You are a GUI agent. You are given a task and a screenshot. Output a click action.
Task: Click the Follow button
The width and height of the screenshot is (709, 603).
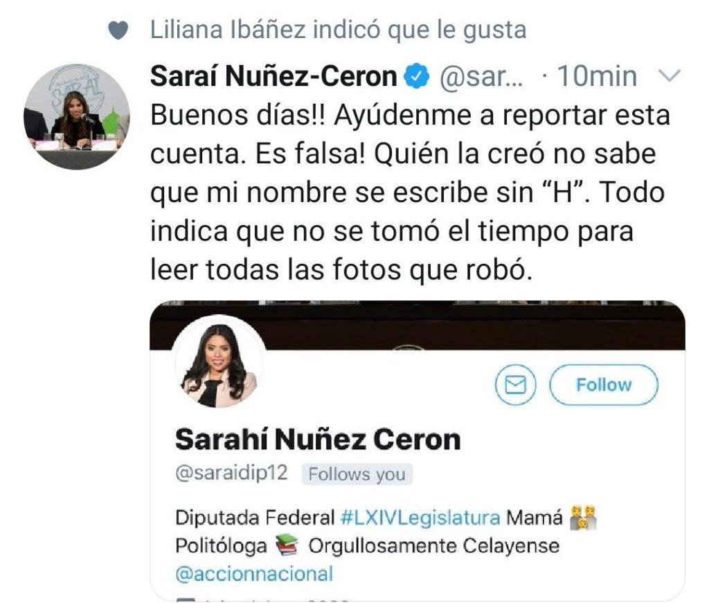coord(604,385)
